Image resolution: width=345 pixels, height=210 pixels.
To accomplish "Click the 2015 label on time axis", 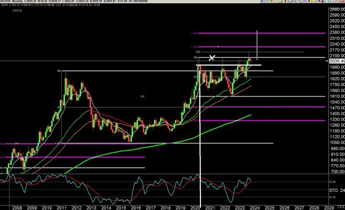I will [x=121, y=208].
